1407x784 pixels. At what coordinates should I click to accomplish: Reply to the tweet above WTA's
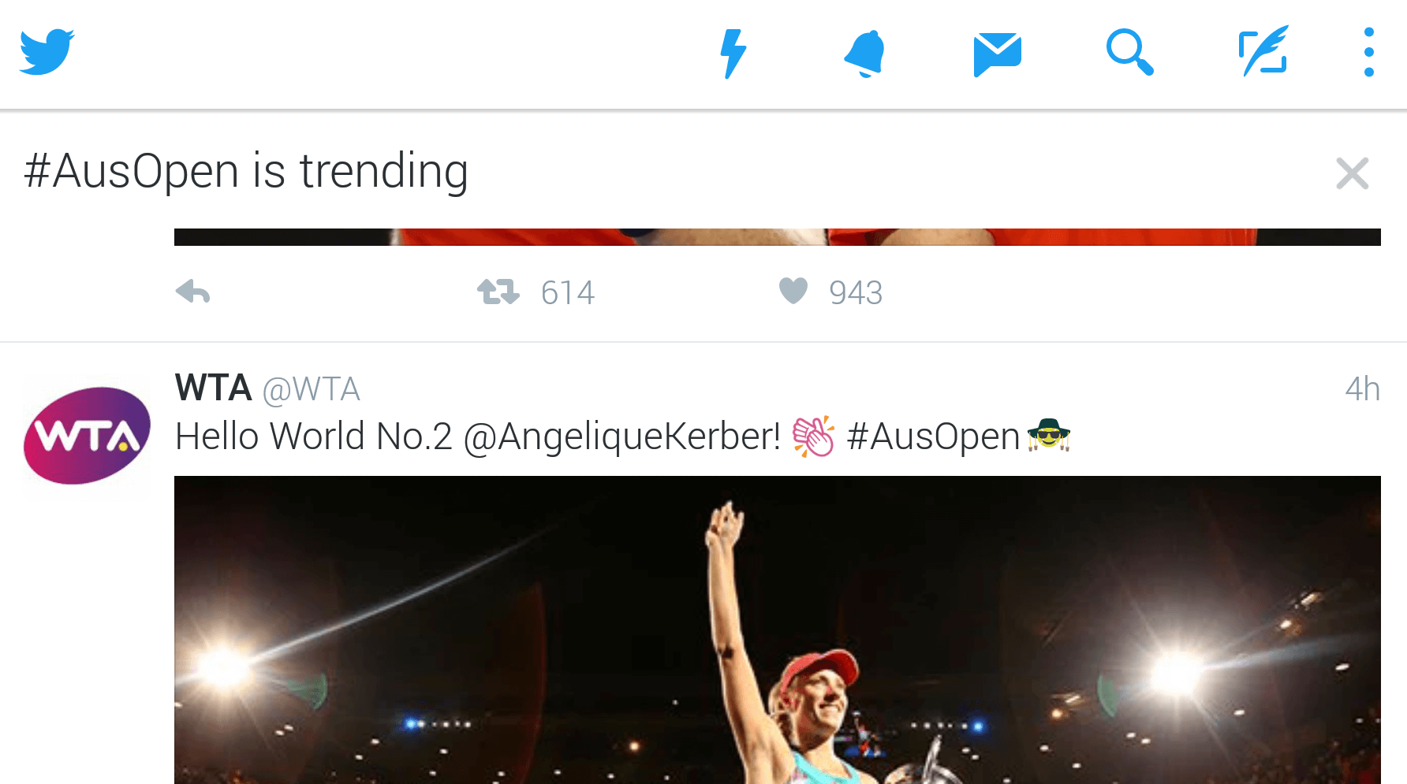tap(192, 292)
